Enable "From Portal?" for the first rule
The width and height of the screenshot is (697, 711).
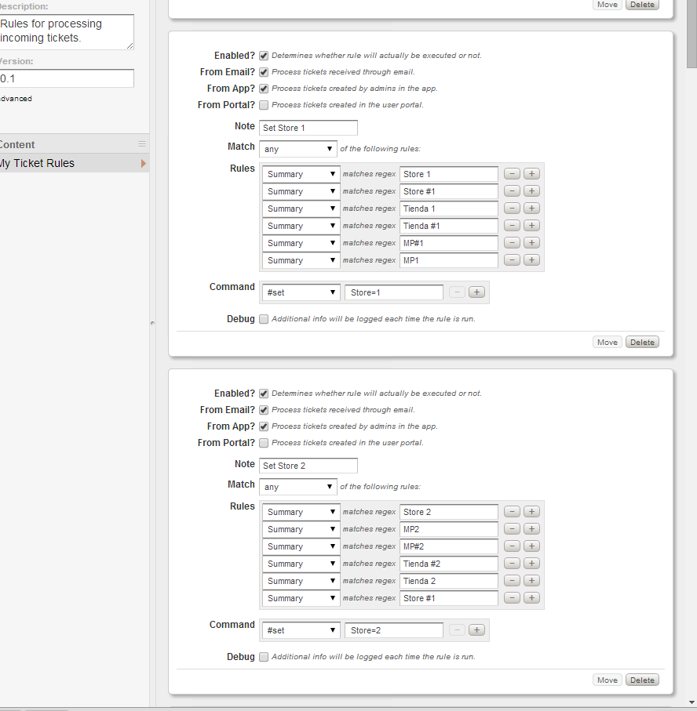coord(264,104)
